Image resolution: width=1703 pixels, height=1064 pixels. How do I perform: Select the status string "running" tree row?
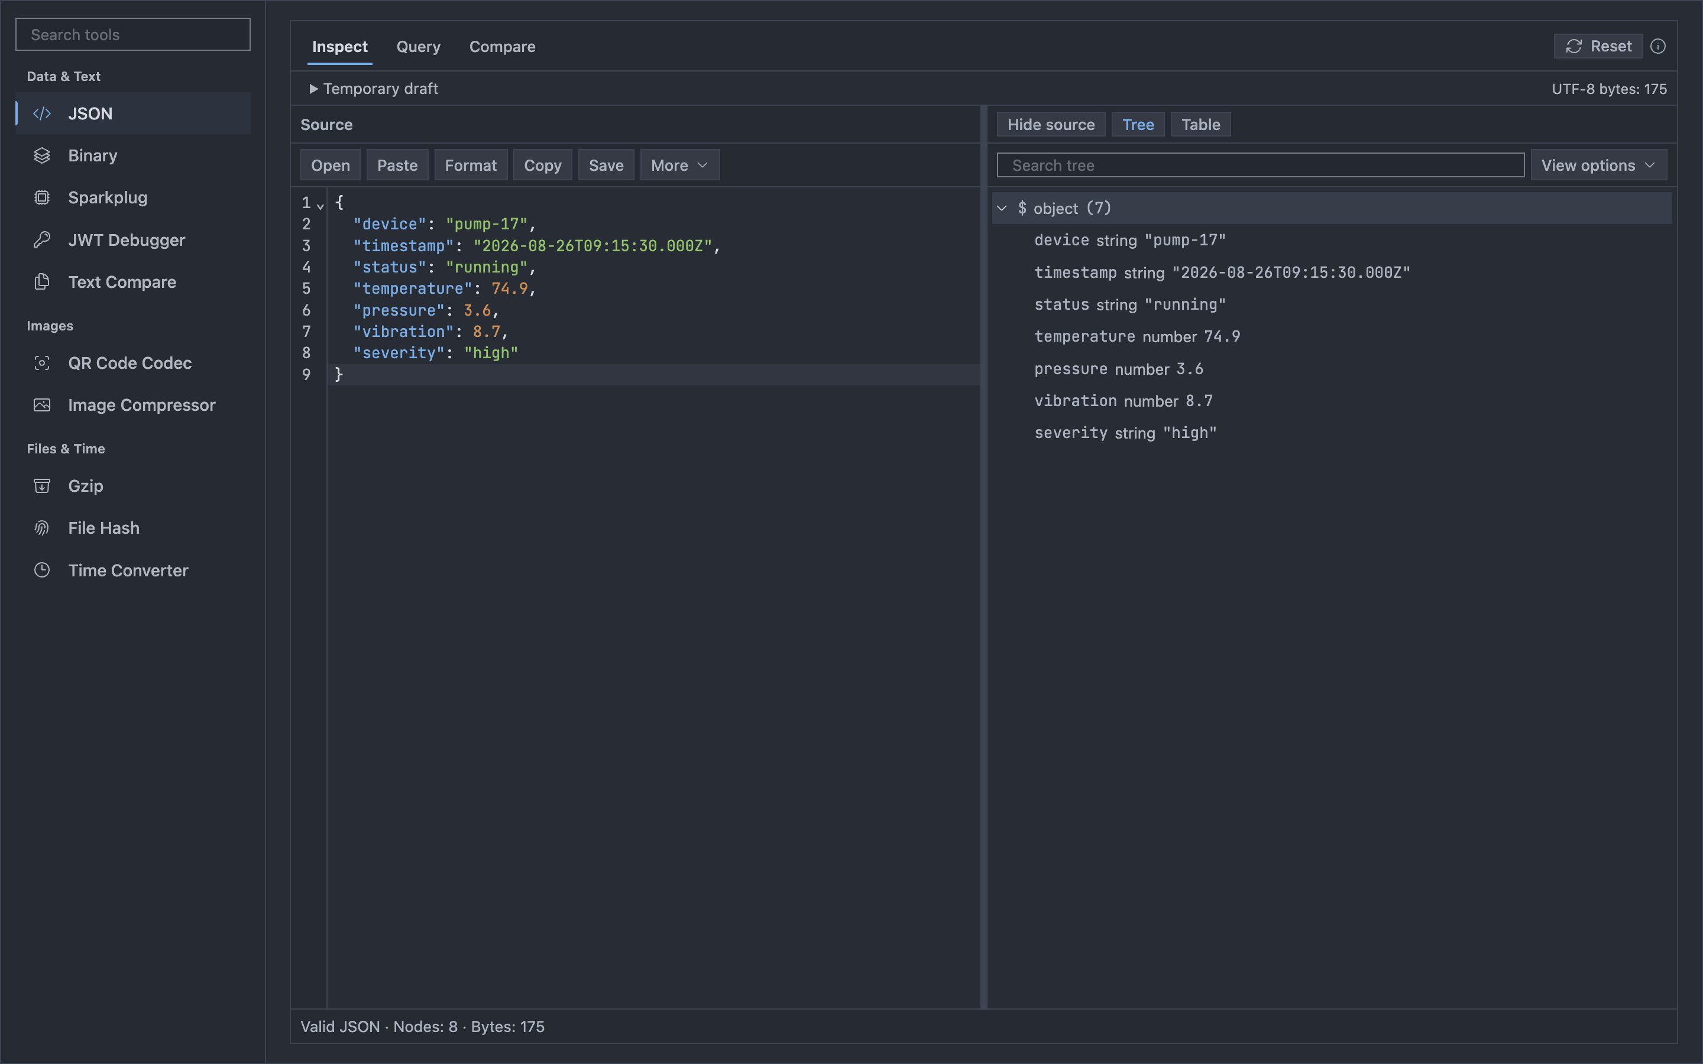1332,304
